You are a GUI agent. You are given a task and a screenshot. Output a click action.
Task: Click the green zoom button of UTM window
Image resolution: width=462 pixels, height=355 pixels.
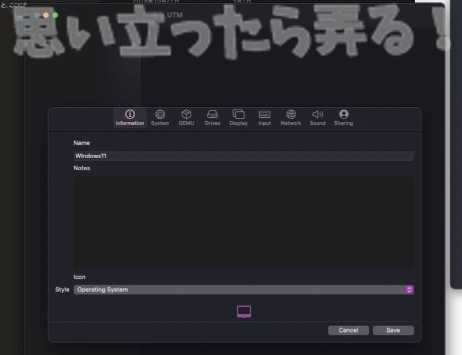tap(55, 15)
